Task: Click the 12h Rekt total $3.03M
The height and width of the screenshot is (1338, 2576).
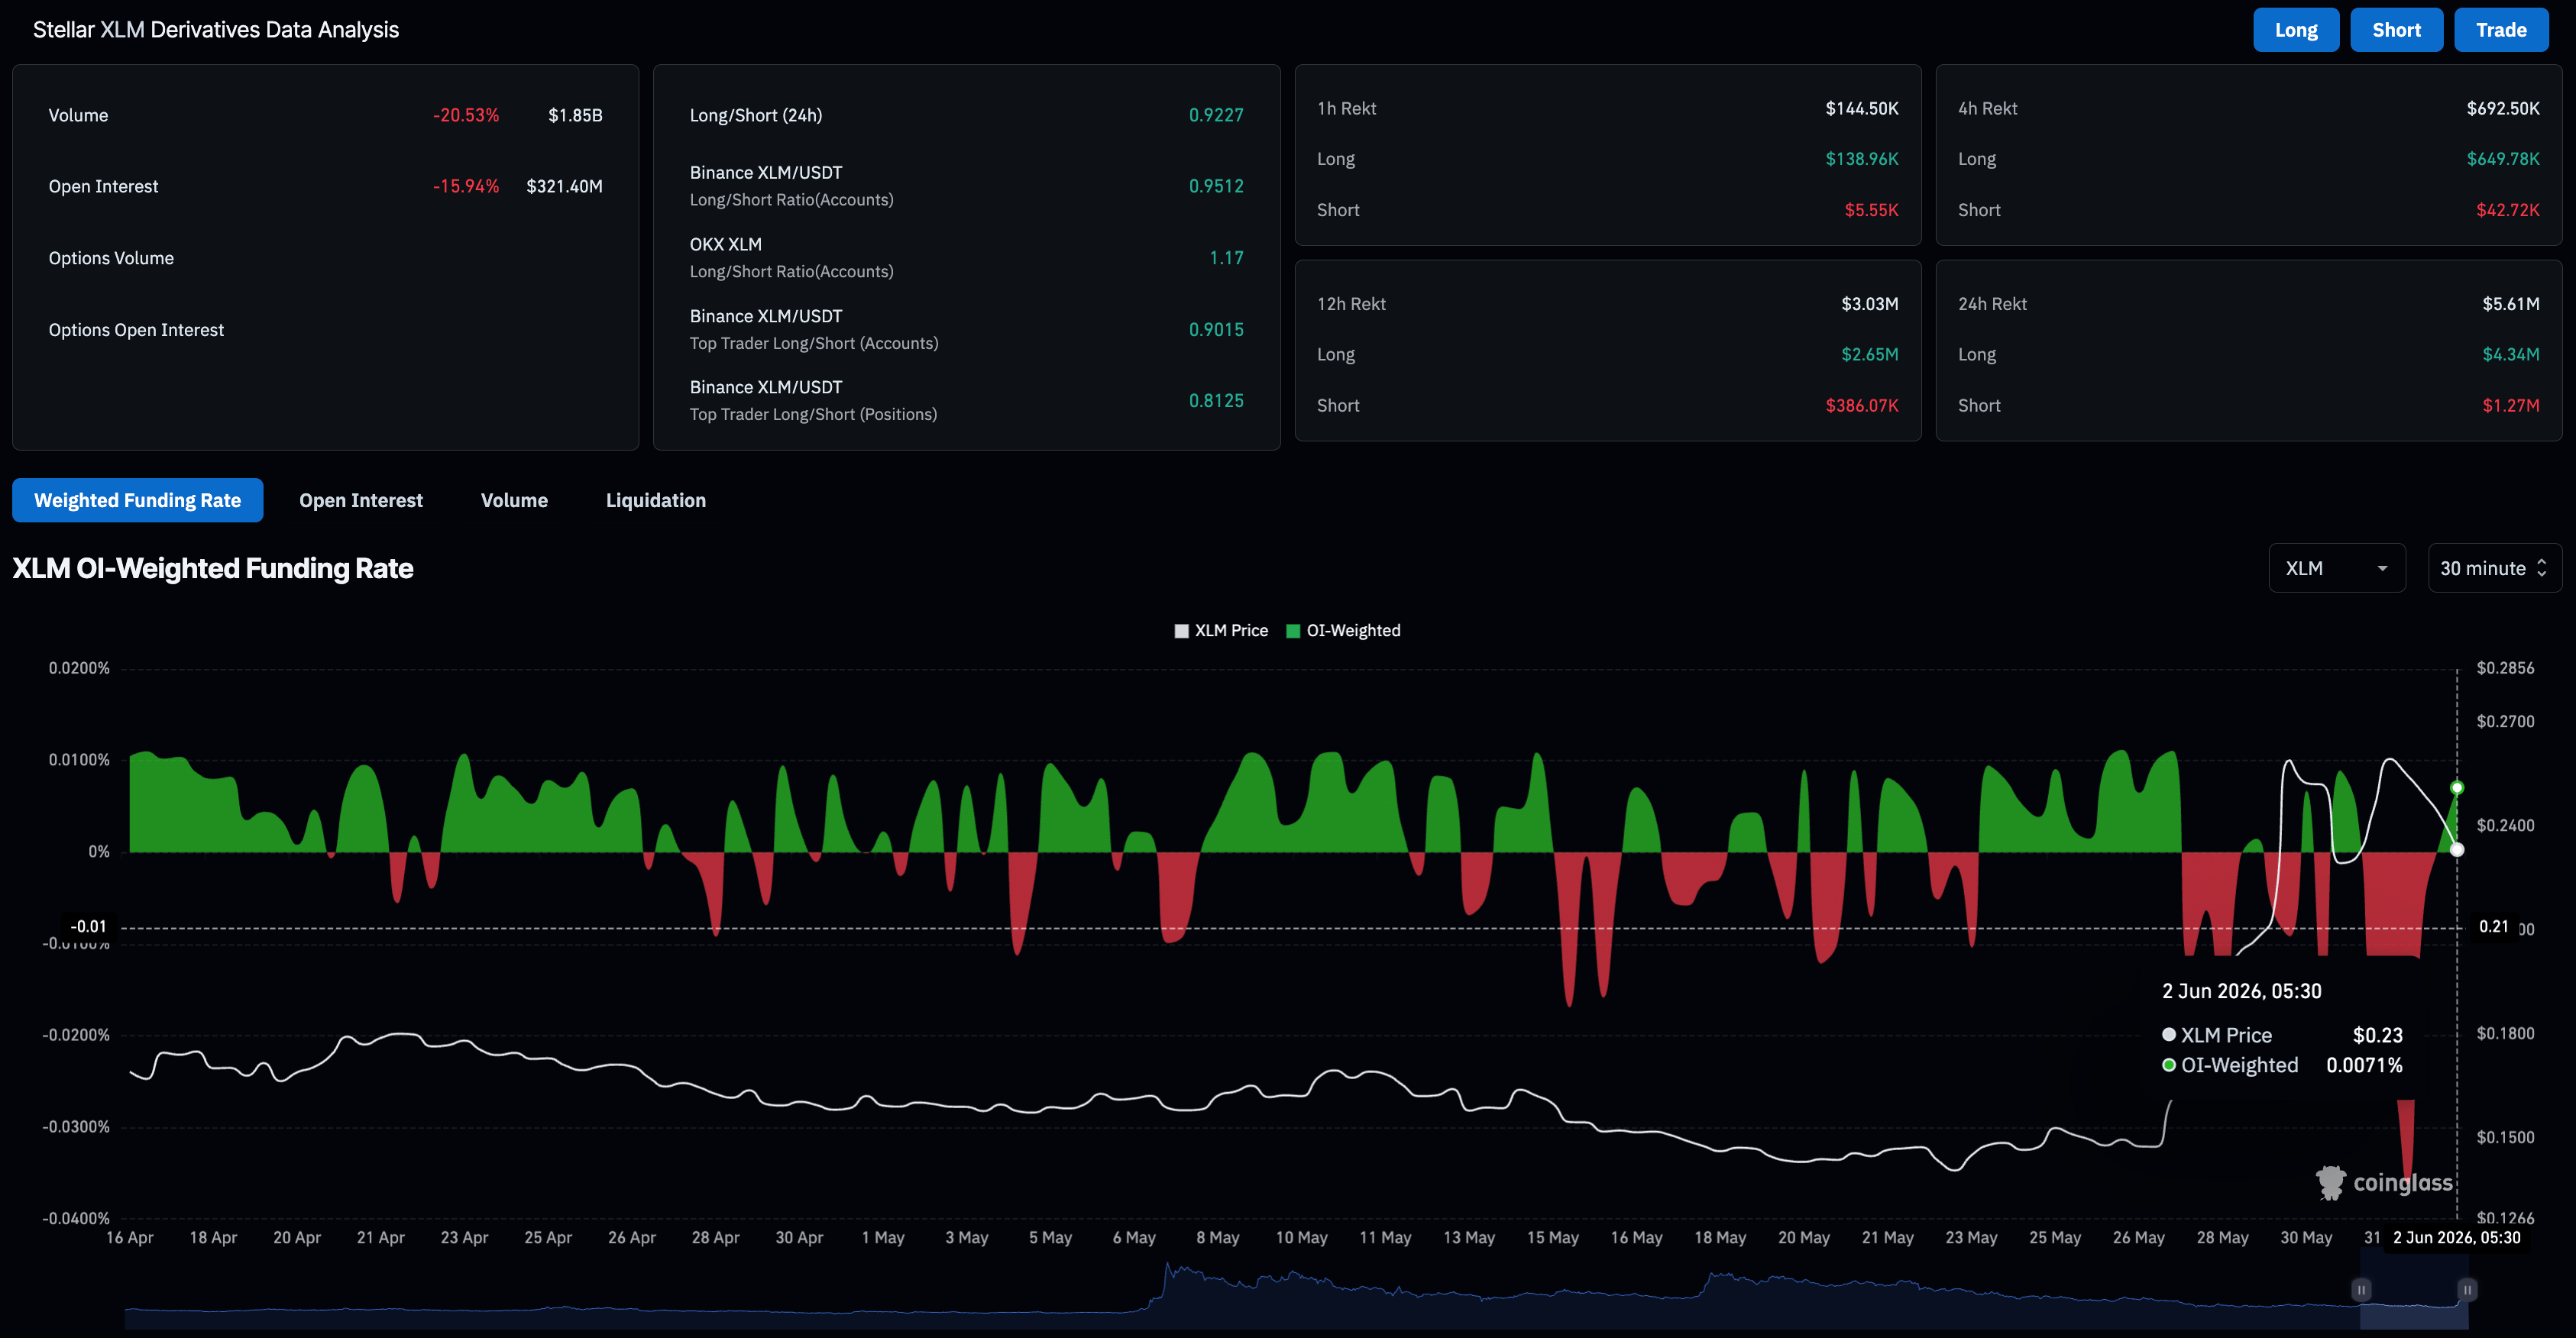Action: click(x=1870, y=304)
